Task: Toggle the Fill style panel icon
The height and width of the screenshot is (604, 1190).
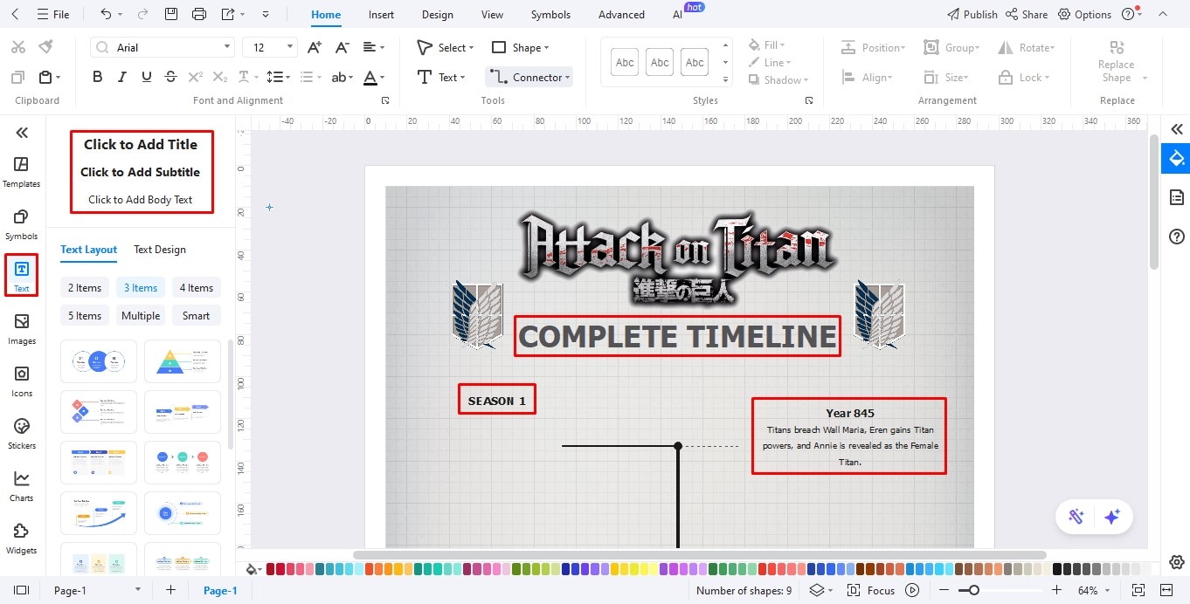Action: point(1177,158)
